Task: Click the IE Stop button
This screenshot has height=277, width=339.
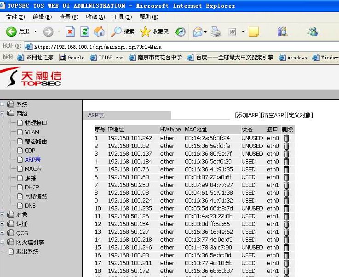Action: 70,31
